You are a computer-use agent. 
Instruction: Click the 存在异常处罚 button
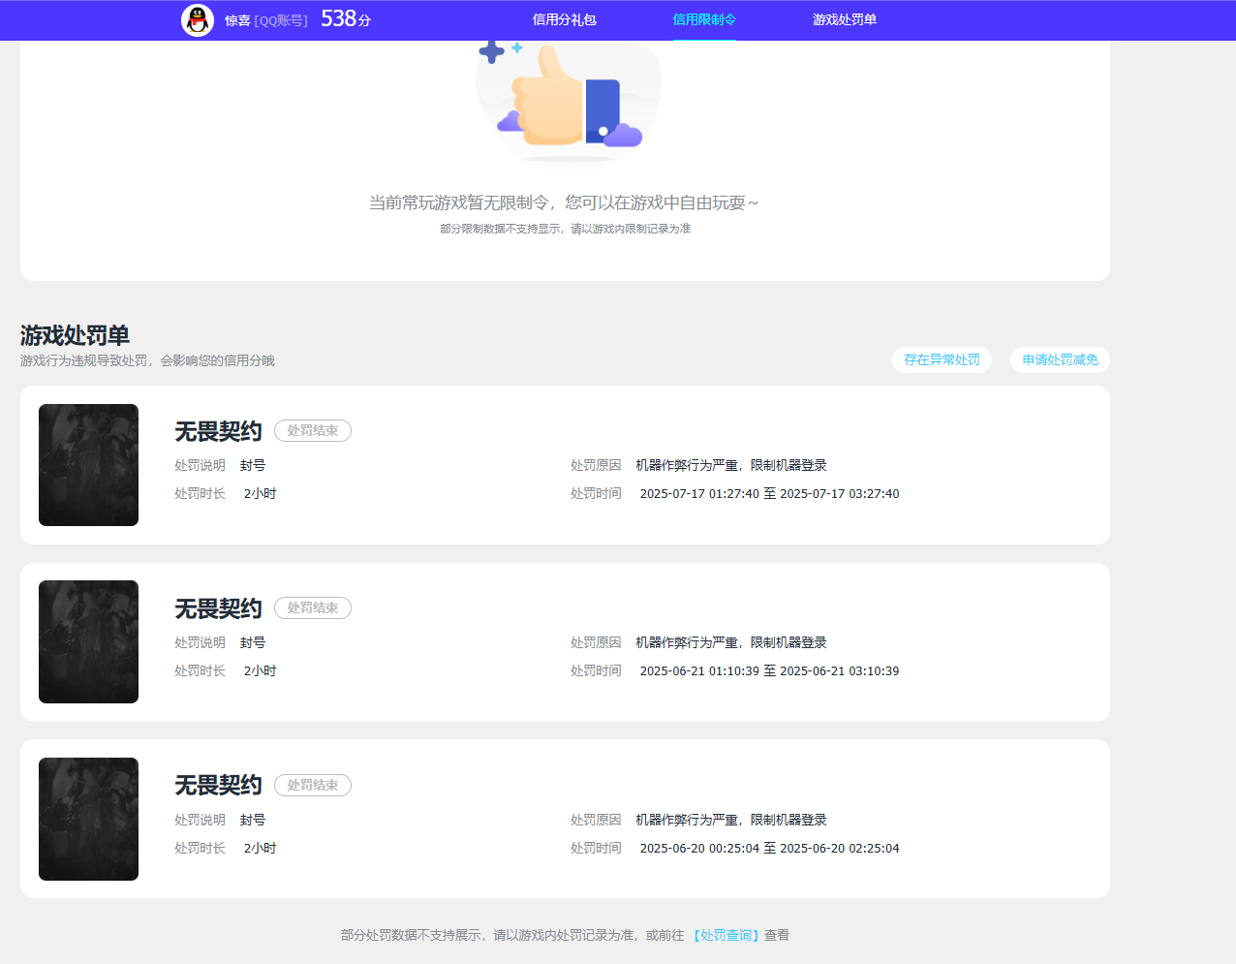(x=942, y=359)
